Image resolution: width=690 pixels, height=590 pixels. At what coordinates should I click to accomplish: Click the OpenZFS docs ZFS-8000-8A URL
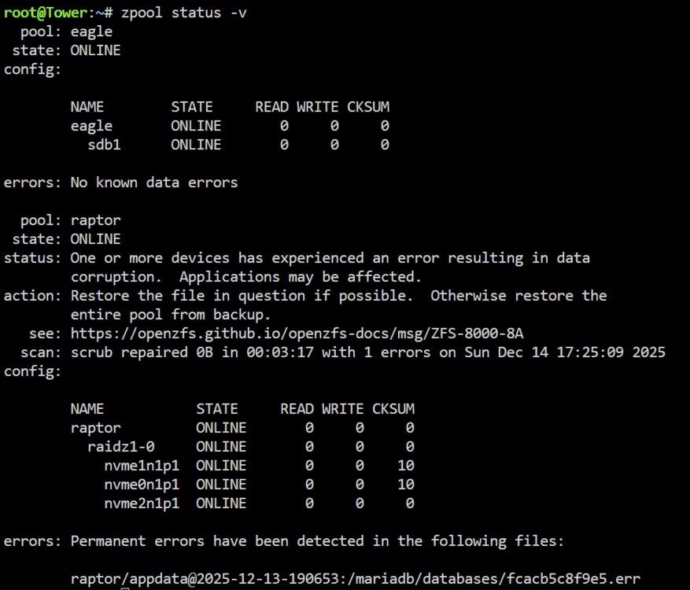(x=297, y=334)
